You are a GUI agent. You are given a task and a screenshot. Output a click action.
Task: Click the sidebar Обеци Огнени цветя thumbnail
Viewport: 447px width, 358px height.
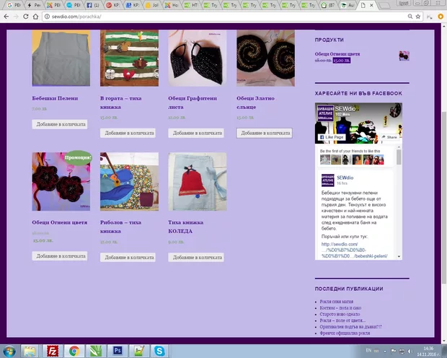404,56
